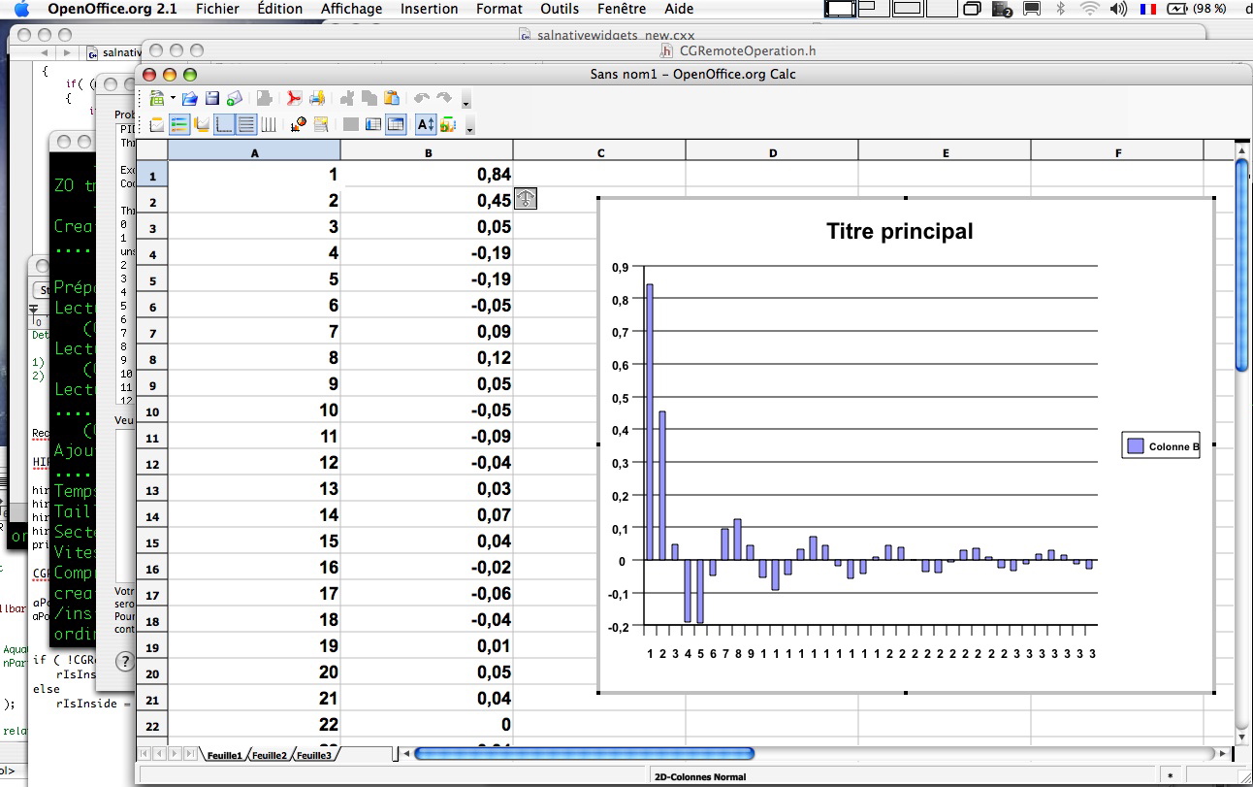
Task: Save the document with the floppy icon
Action: tap(211, 98)
